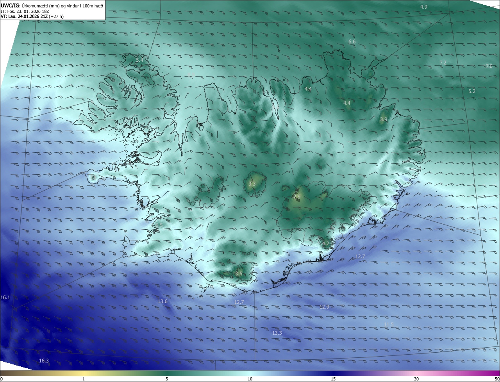This screenshot has height=382, width=500.
Task: Click the 10 tick on the color scale
Action: (250, 379)
